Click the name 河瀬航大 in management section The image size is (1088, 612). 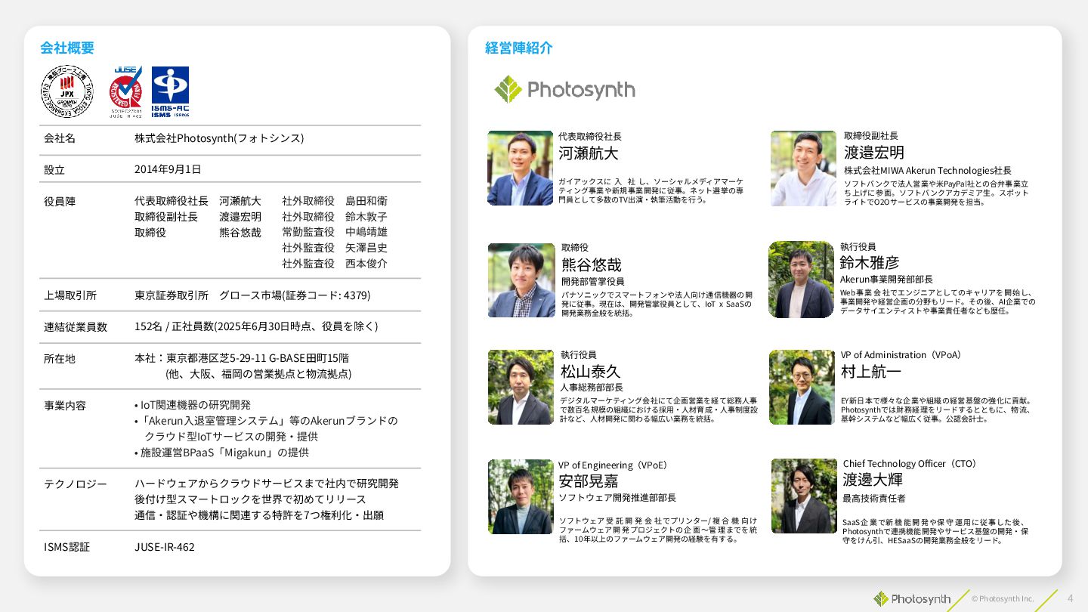(x=588, y=153)
